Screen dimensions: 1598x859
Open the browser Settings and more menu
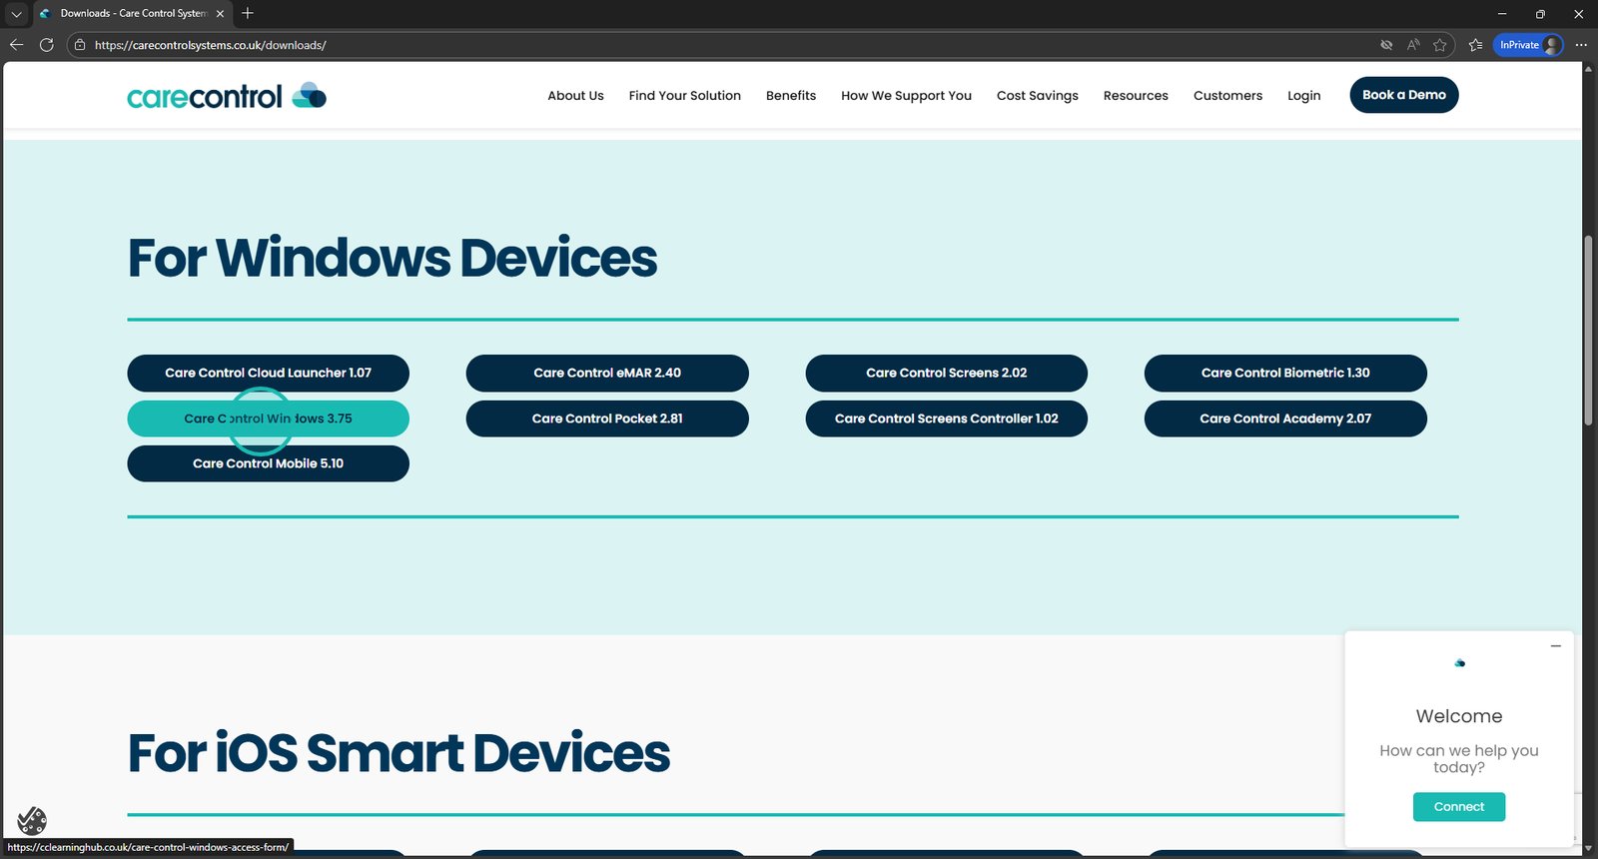point(1581,45)
